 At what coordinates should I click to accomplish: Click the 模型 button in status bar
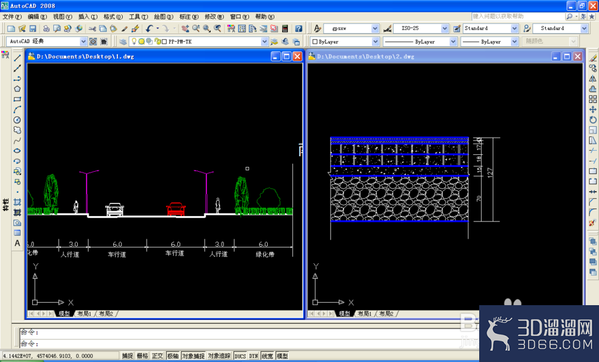[282, 356]
